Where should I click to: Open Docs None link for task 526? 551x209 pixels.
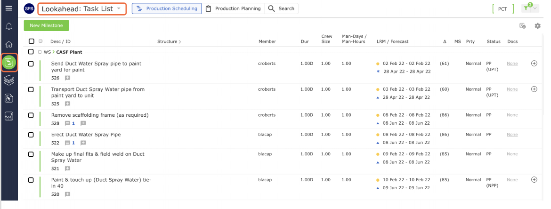point(512,64)
